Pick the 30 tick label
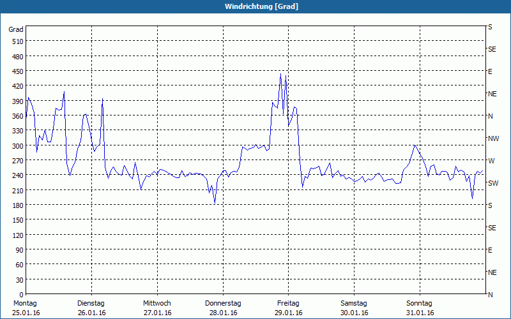 pyautogui.click(x=20, y=280)
